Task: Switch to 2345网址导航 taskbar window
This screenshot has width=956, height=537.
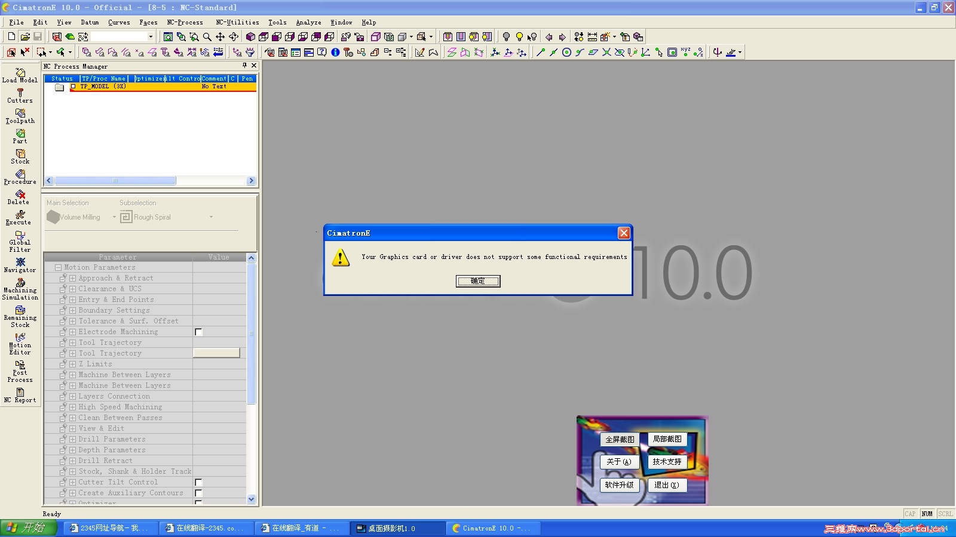Action: 111,528
